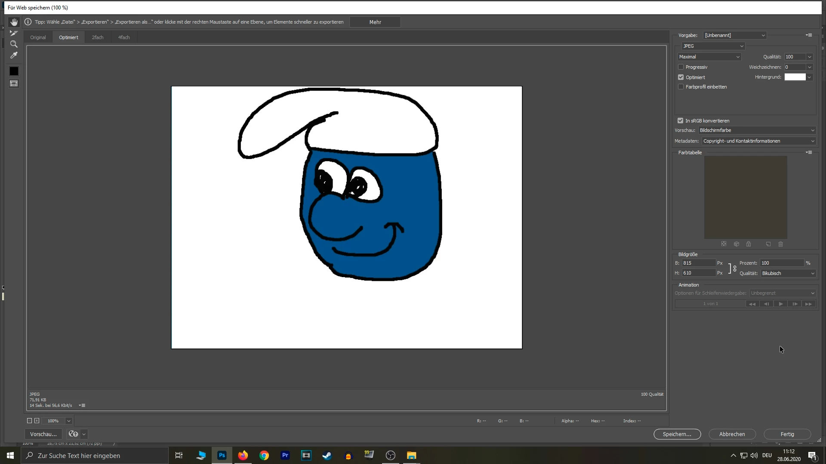Click the trash icon under color table
826x464 pixels.
[780, 244]
